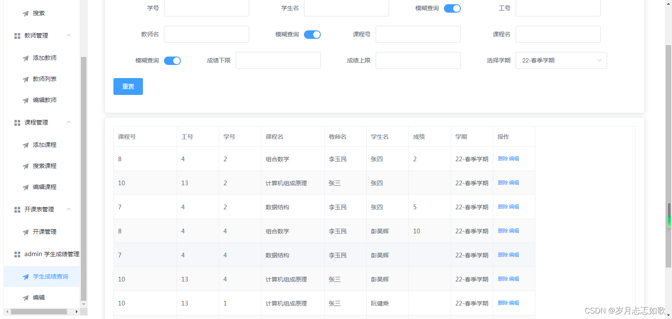Edit the 组合数学 张四 grade row
Screen dimensions: 672x319
514,159
